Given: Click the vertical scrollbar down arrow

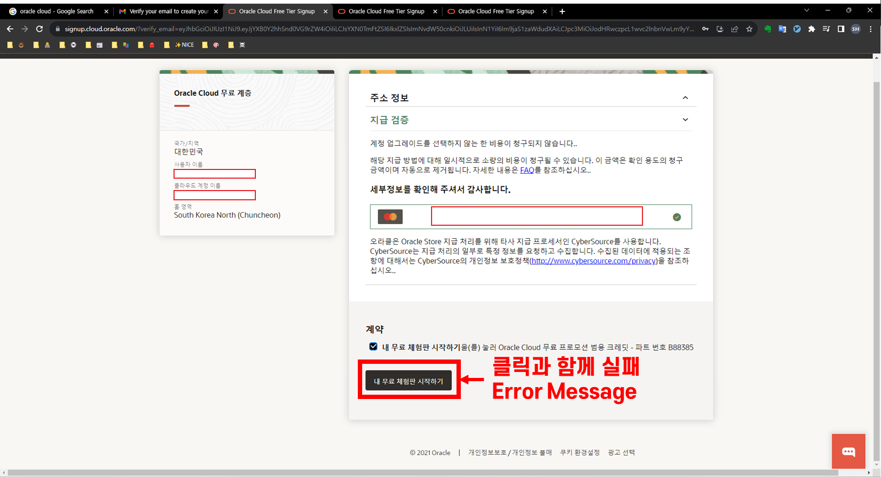Looking at the screenshot, I should coord(877,465).
